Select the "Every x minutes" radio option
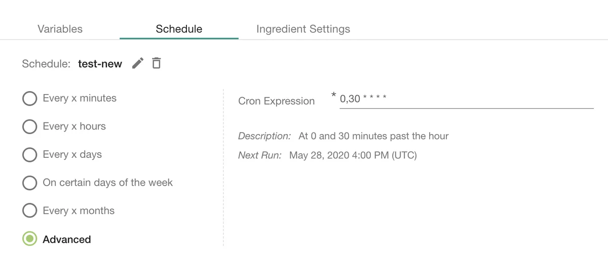 (30, 98)
